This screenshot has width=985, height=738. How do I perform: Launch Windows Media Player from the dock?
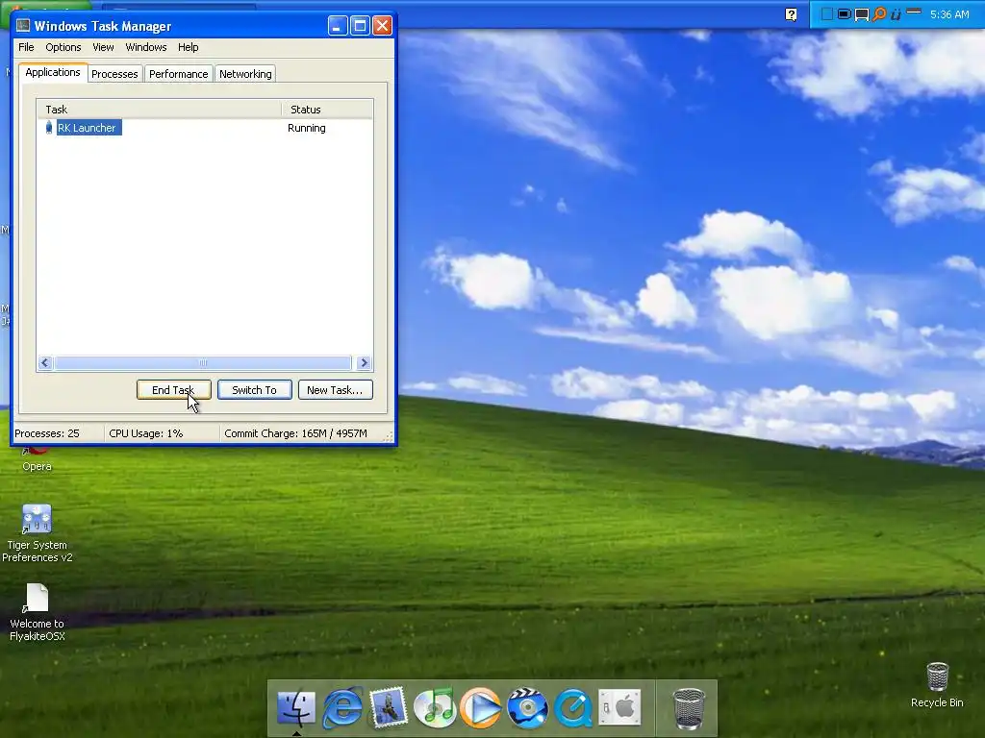(481, 708)
